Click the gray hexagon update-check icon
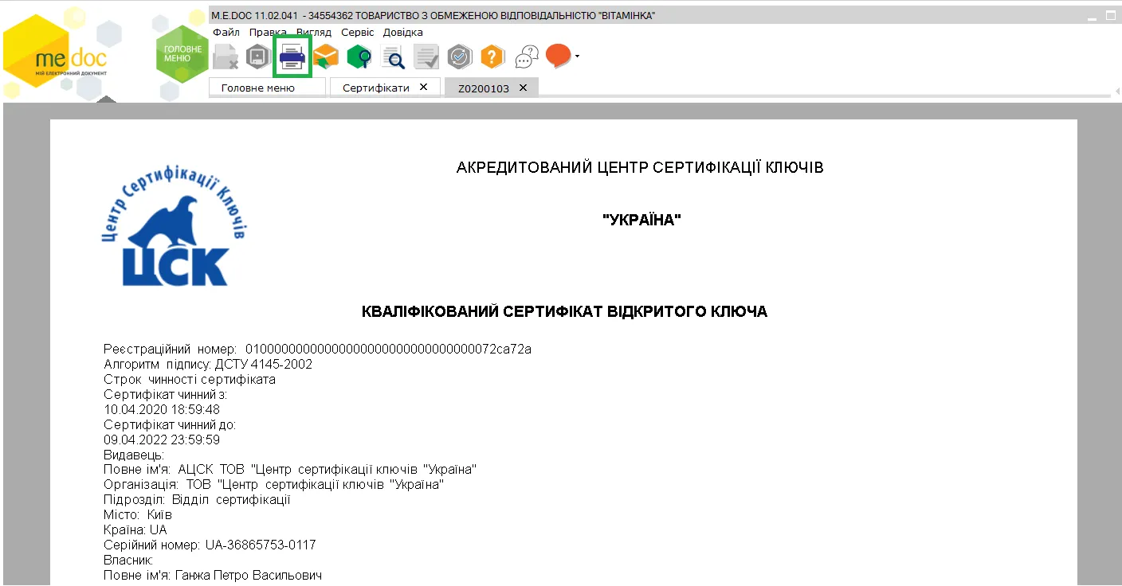Viewport: 1122px width, 586px height. (x=460, y=56)
